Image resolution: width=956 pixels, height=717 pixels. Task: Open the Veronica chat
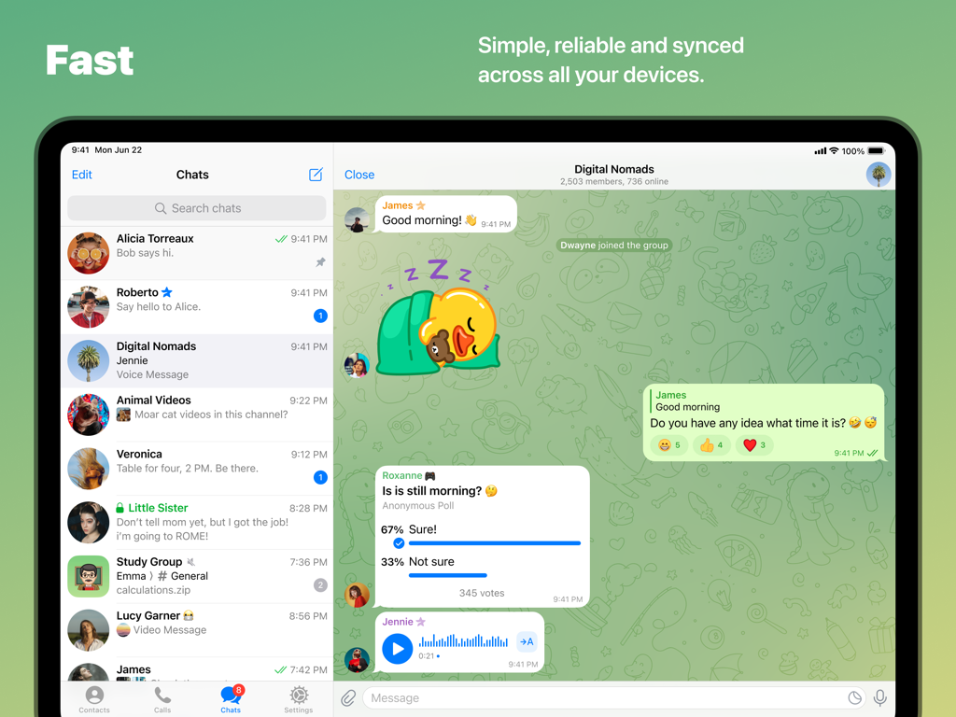point(197,469)
